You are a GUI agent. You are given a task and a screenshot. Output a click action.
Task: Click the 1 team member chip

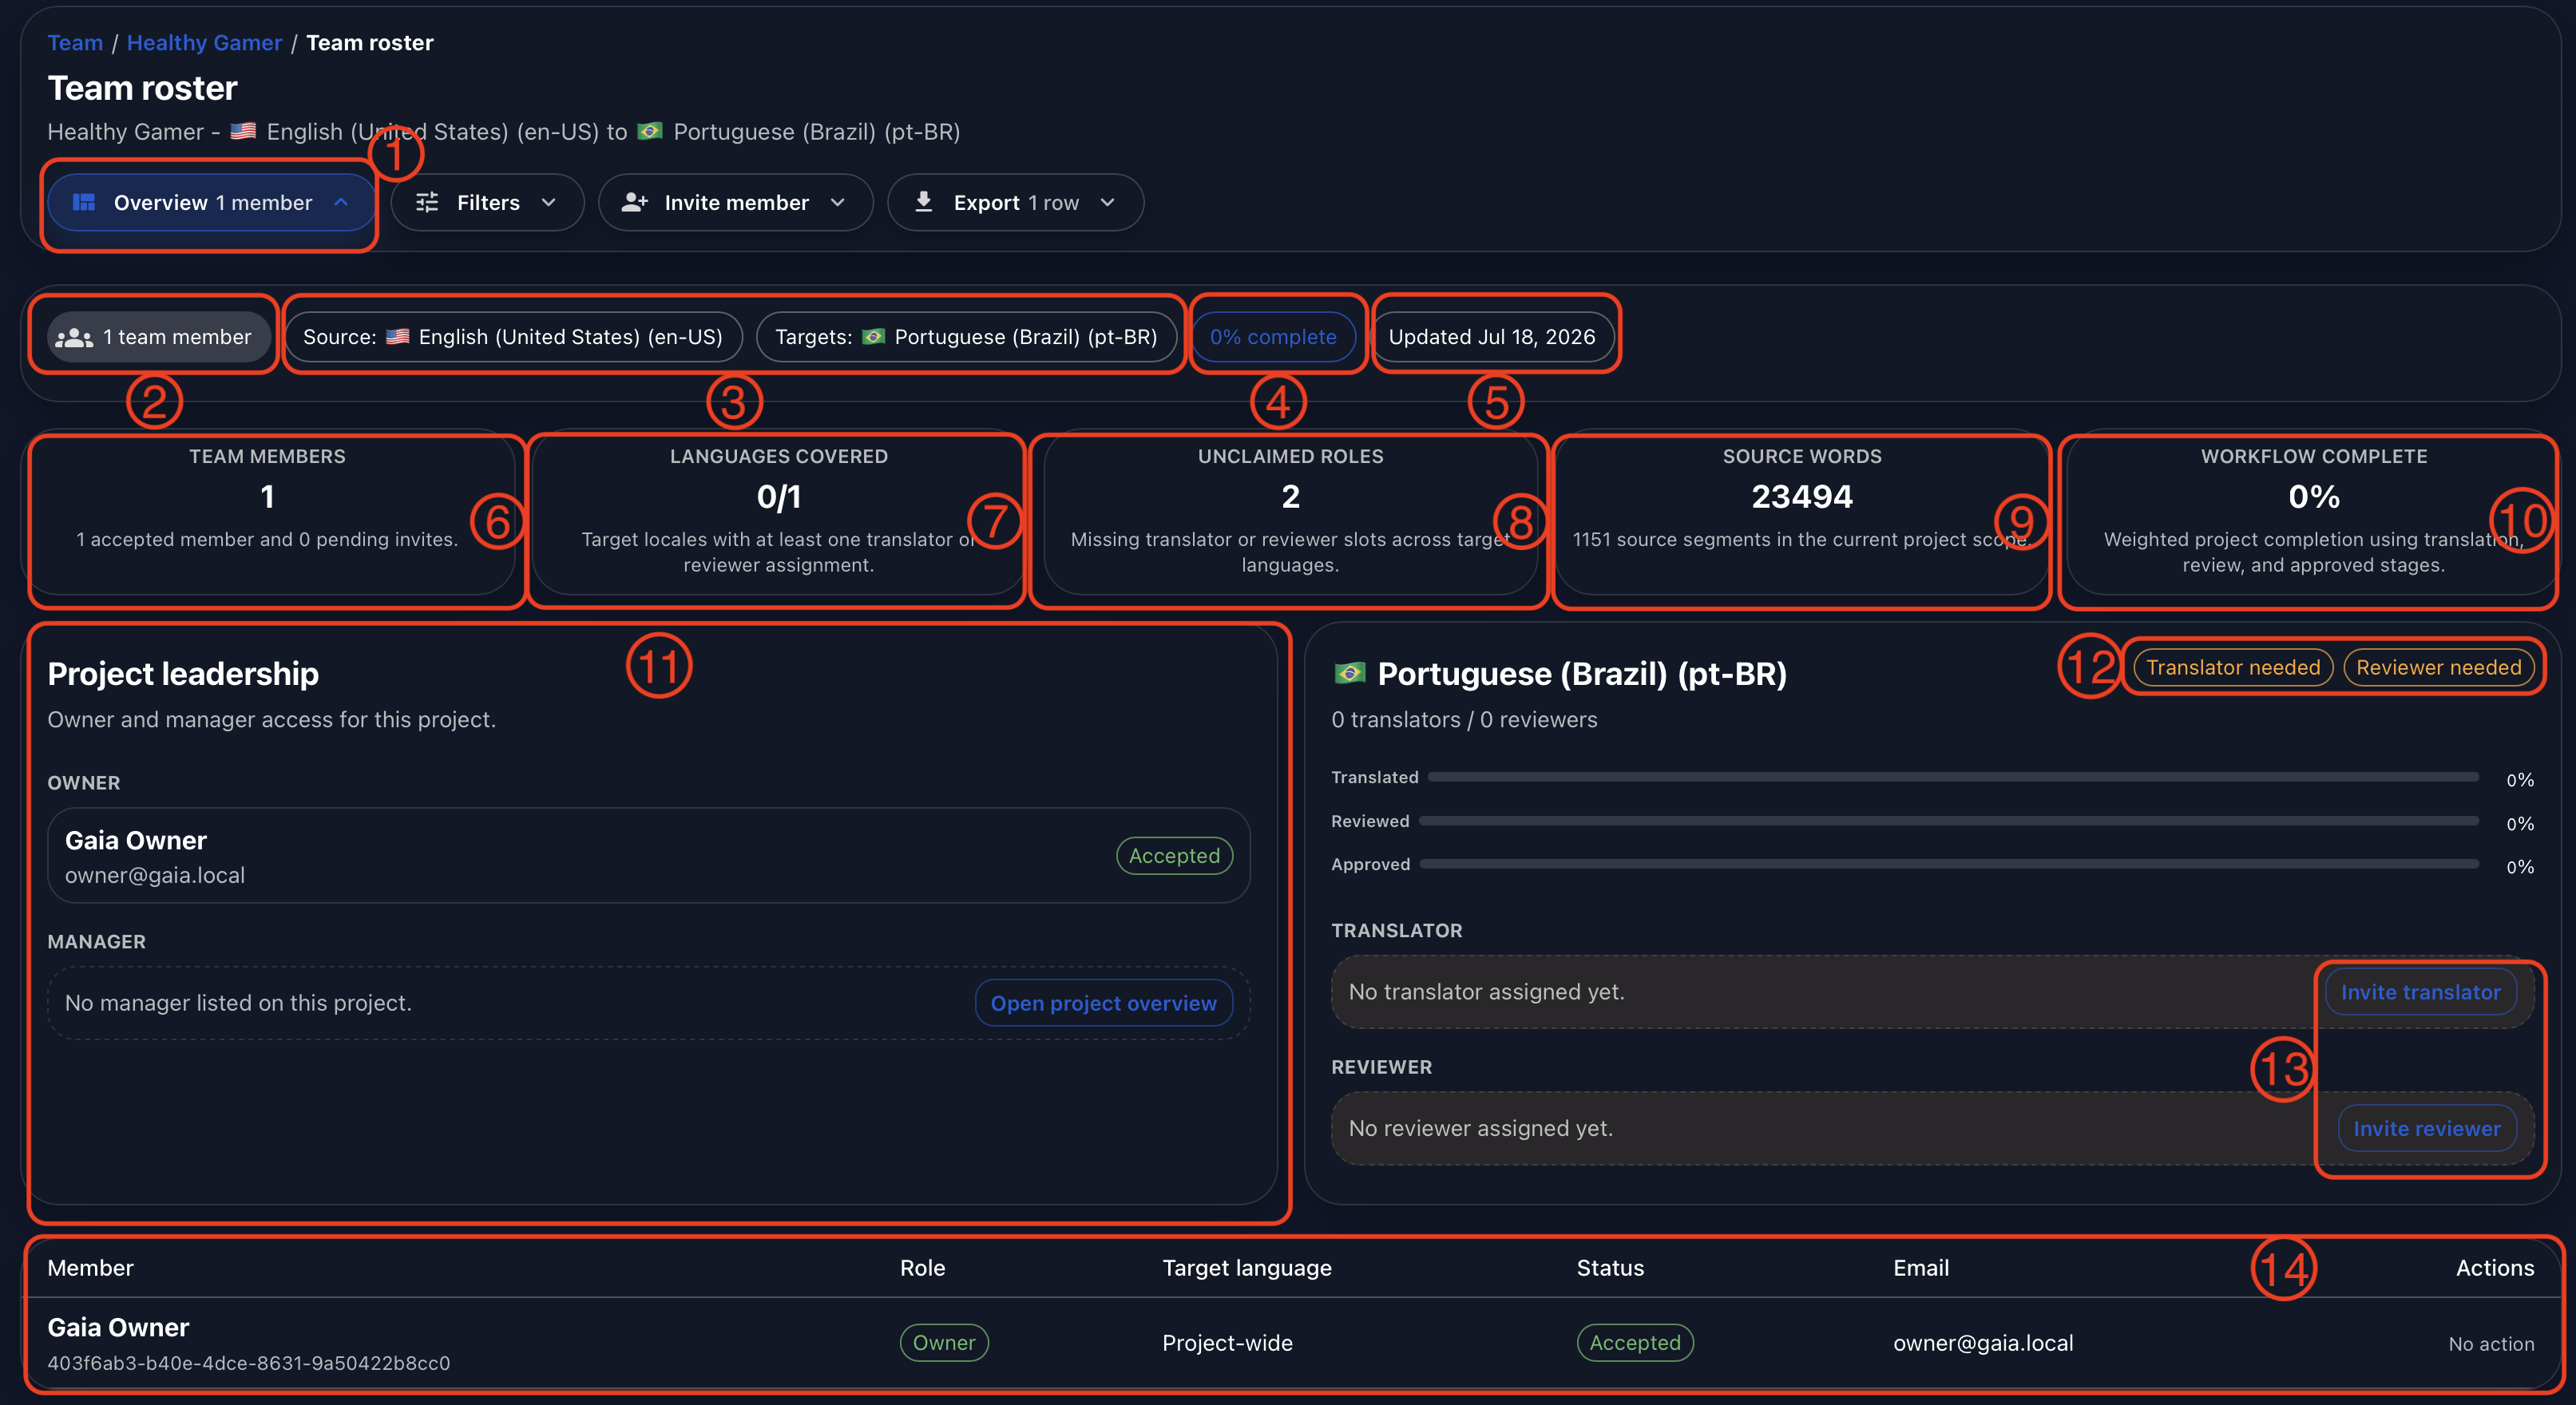(159, 337)
